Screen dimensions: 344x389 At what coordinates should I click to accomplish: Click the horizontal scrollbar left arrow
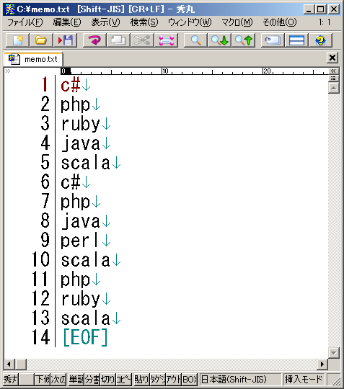point(9,365)
